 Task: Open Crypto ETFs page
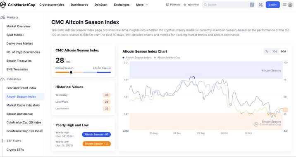(x=15, y=150)
